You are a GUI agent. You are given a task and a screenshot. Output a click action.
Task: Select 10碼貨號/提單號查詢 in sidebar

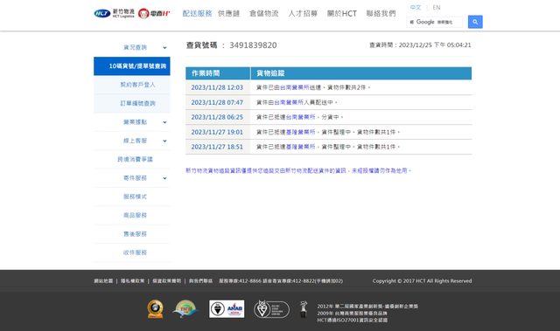coord(132,66)
